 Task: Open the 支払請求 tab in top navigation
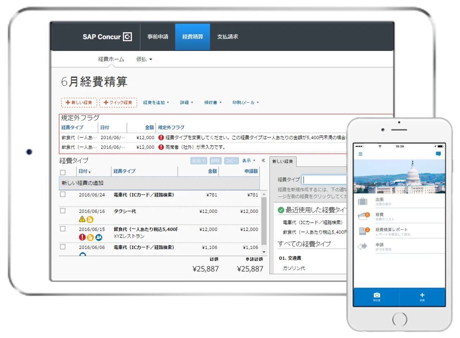[x=227, y=37]
